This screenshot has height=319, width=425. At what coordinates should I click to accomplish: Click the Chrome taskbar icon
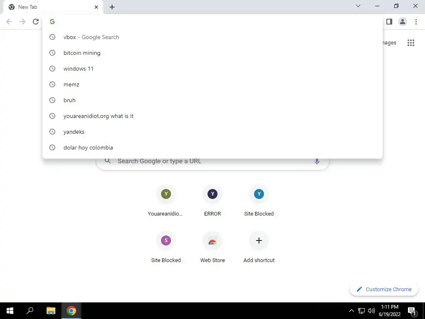71,311
